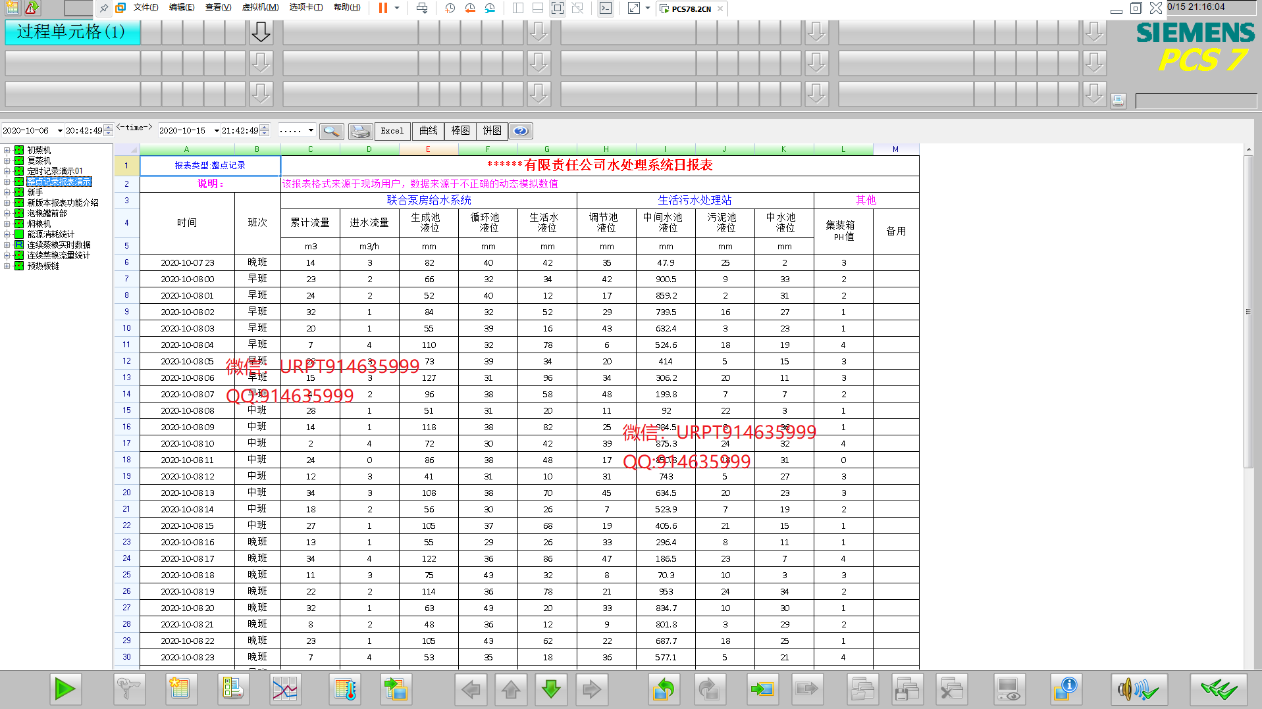
Task: Open the end date 2020-10-15 dropdown
Action: point(217,131)
